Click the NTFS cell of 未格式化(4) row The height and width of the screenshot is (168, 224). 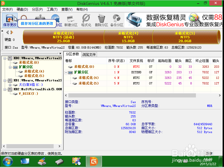pyautogui.click(x=136, y=78)
